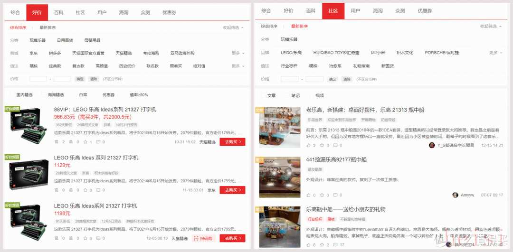
Task: Open the 百科 tab in the 好价 panel
Action: pyautogui.click(x=59, y=12)
